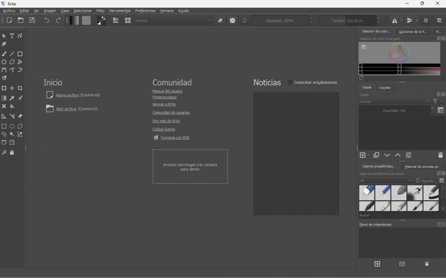Switch to the Canales tab
The width and height of the screenshot is (446, 278).
[385, 87]
